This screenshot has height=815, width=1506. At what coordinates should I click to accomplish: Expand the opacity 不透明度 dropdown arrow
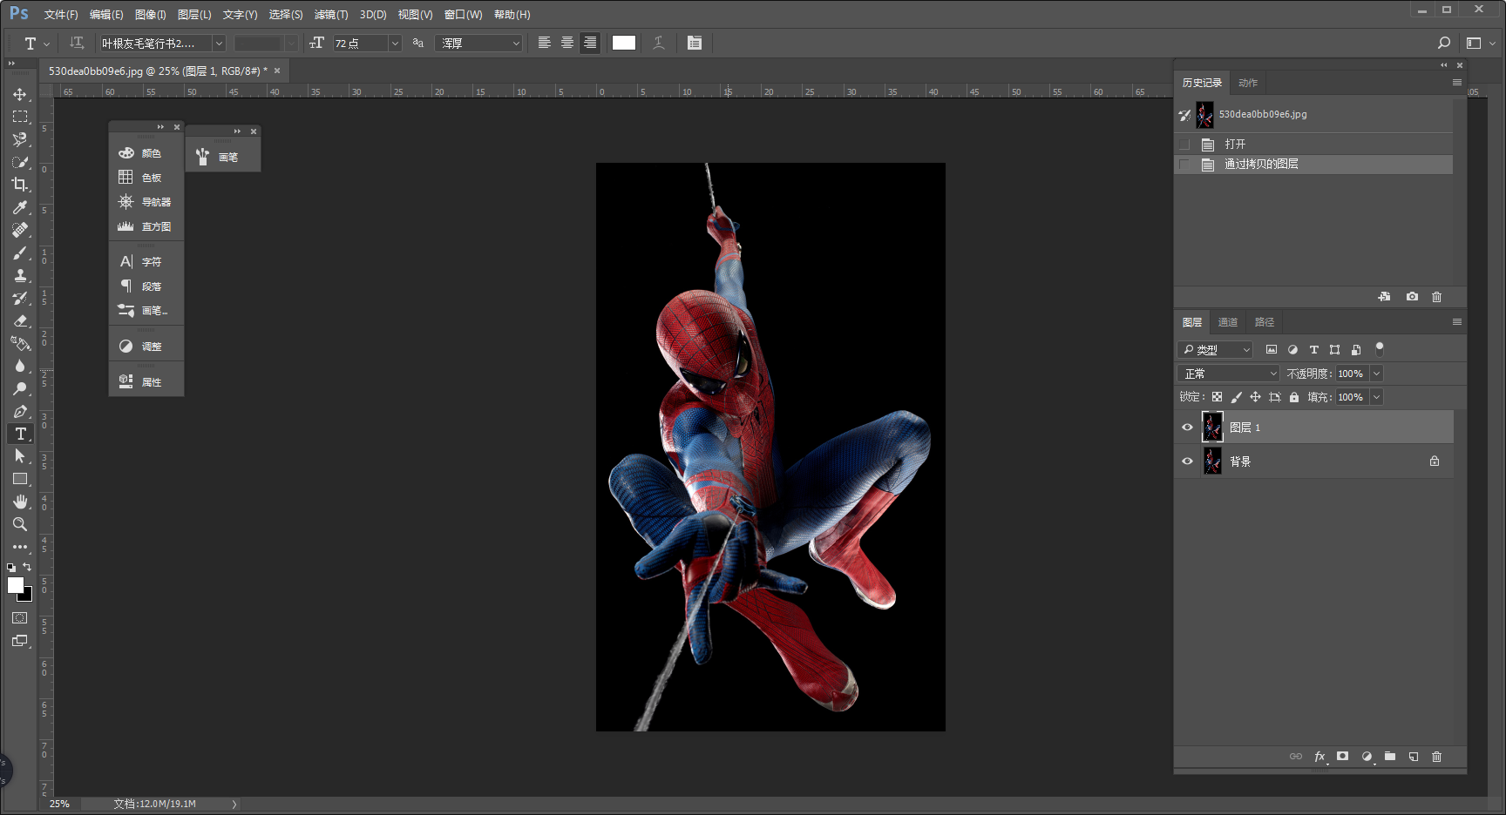click(x=1376, y=374)
